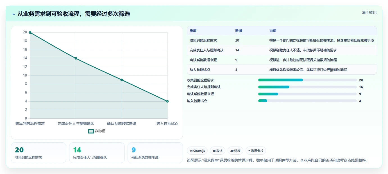Toggle the 指标值 legend swatch
Image resolution: width=388 pixels, height=174 pixels.
coord(91,131)
